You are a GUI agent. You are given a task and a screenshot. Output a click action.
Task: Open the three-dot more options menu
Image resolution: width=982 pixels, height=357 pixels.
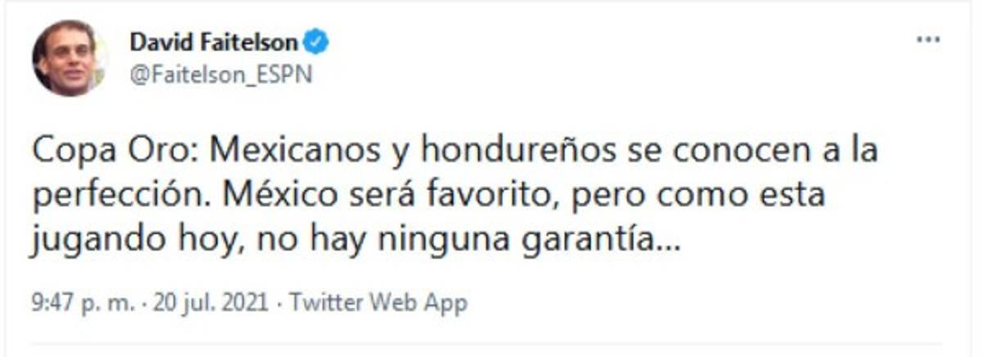pyautogui.click(x=927, y=40)
